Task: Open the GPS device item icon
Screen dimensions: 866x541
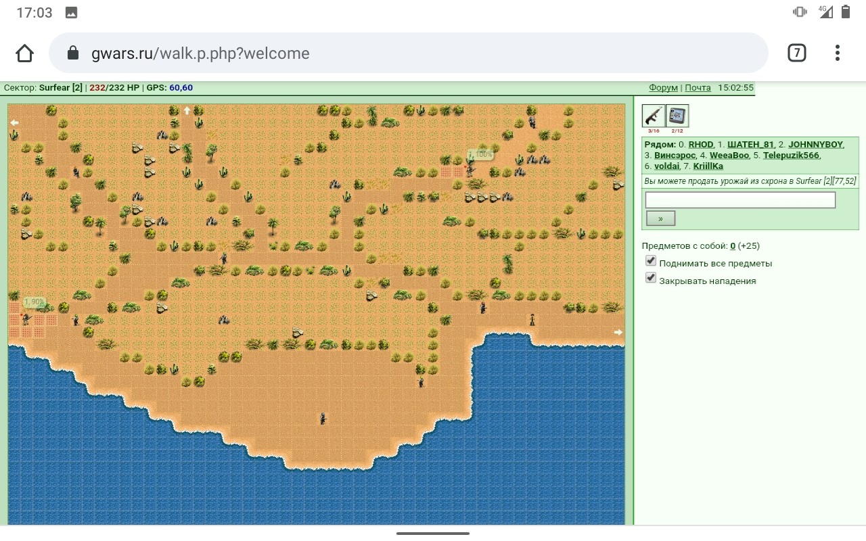Action: coord(677,116)
